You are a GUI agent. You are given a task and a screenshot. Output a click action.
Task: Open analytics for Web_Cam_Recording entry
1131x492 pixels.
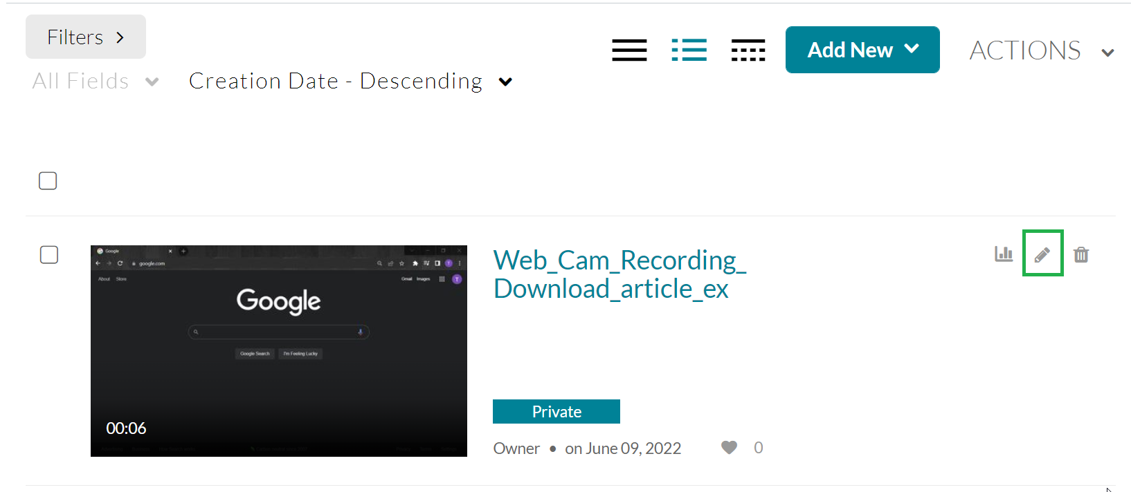[1004, 254]
